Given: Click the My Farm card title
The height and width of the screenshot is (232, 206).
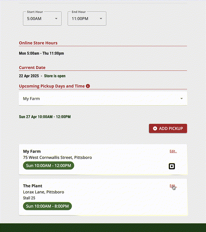Looking at the screenshot, I should click(x=32, y=151).
